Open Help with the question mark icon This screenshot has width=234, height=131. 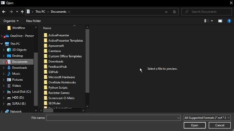pyautogui.click(x=229, y=21)
